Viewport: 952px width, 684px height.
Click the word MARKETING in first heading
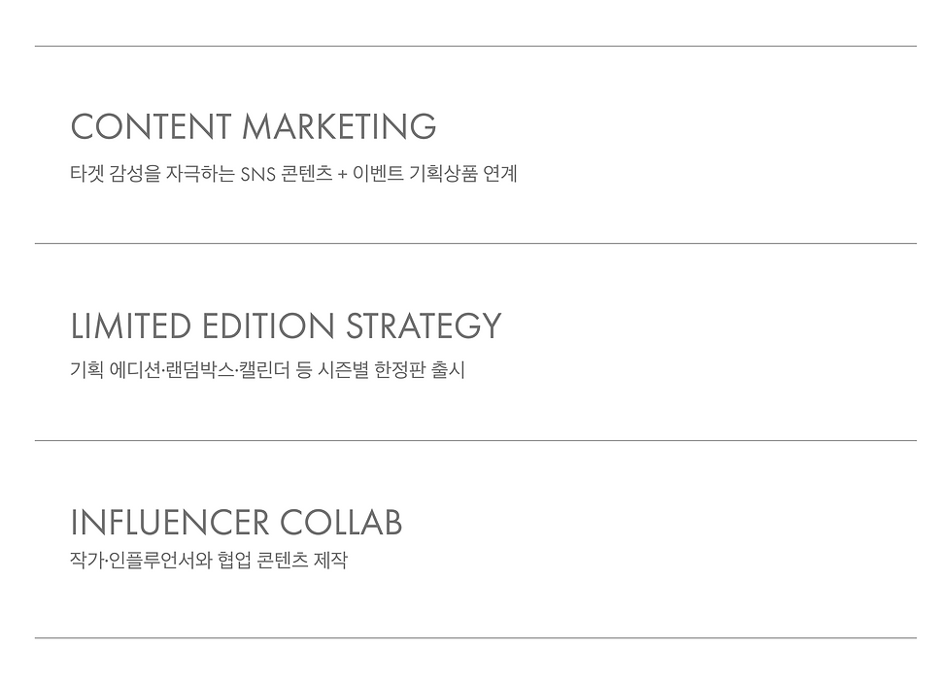pyautogui.click(x=339, y=127)
